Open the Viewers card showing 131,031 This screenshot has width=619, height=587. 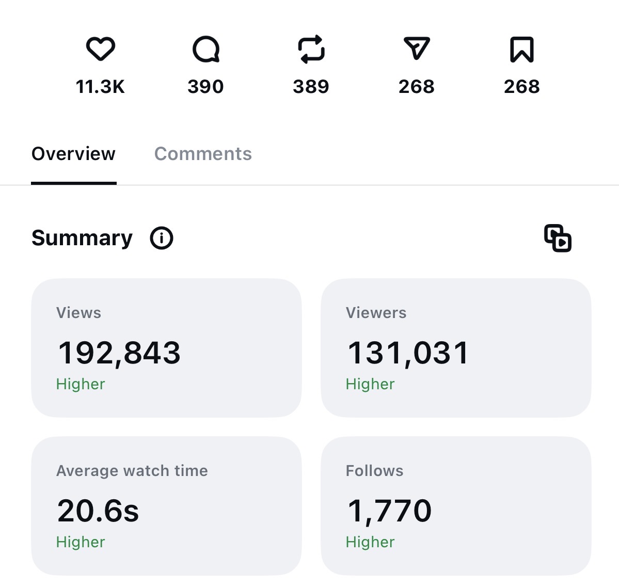(456, 348)
